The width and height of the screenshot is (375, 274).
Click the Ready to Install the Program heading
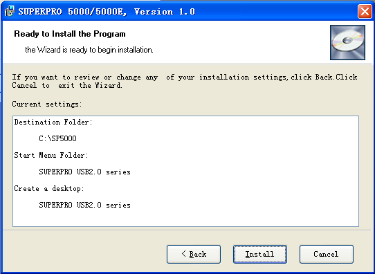coord(70,34)
